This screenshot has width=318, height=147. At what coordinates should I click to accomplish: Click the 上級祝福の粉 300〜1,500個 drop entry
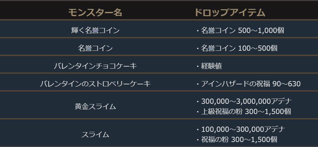246,111
